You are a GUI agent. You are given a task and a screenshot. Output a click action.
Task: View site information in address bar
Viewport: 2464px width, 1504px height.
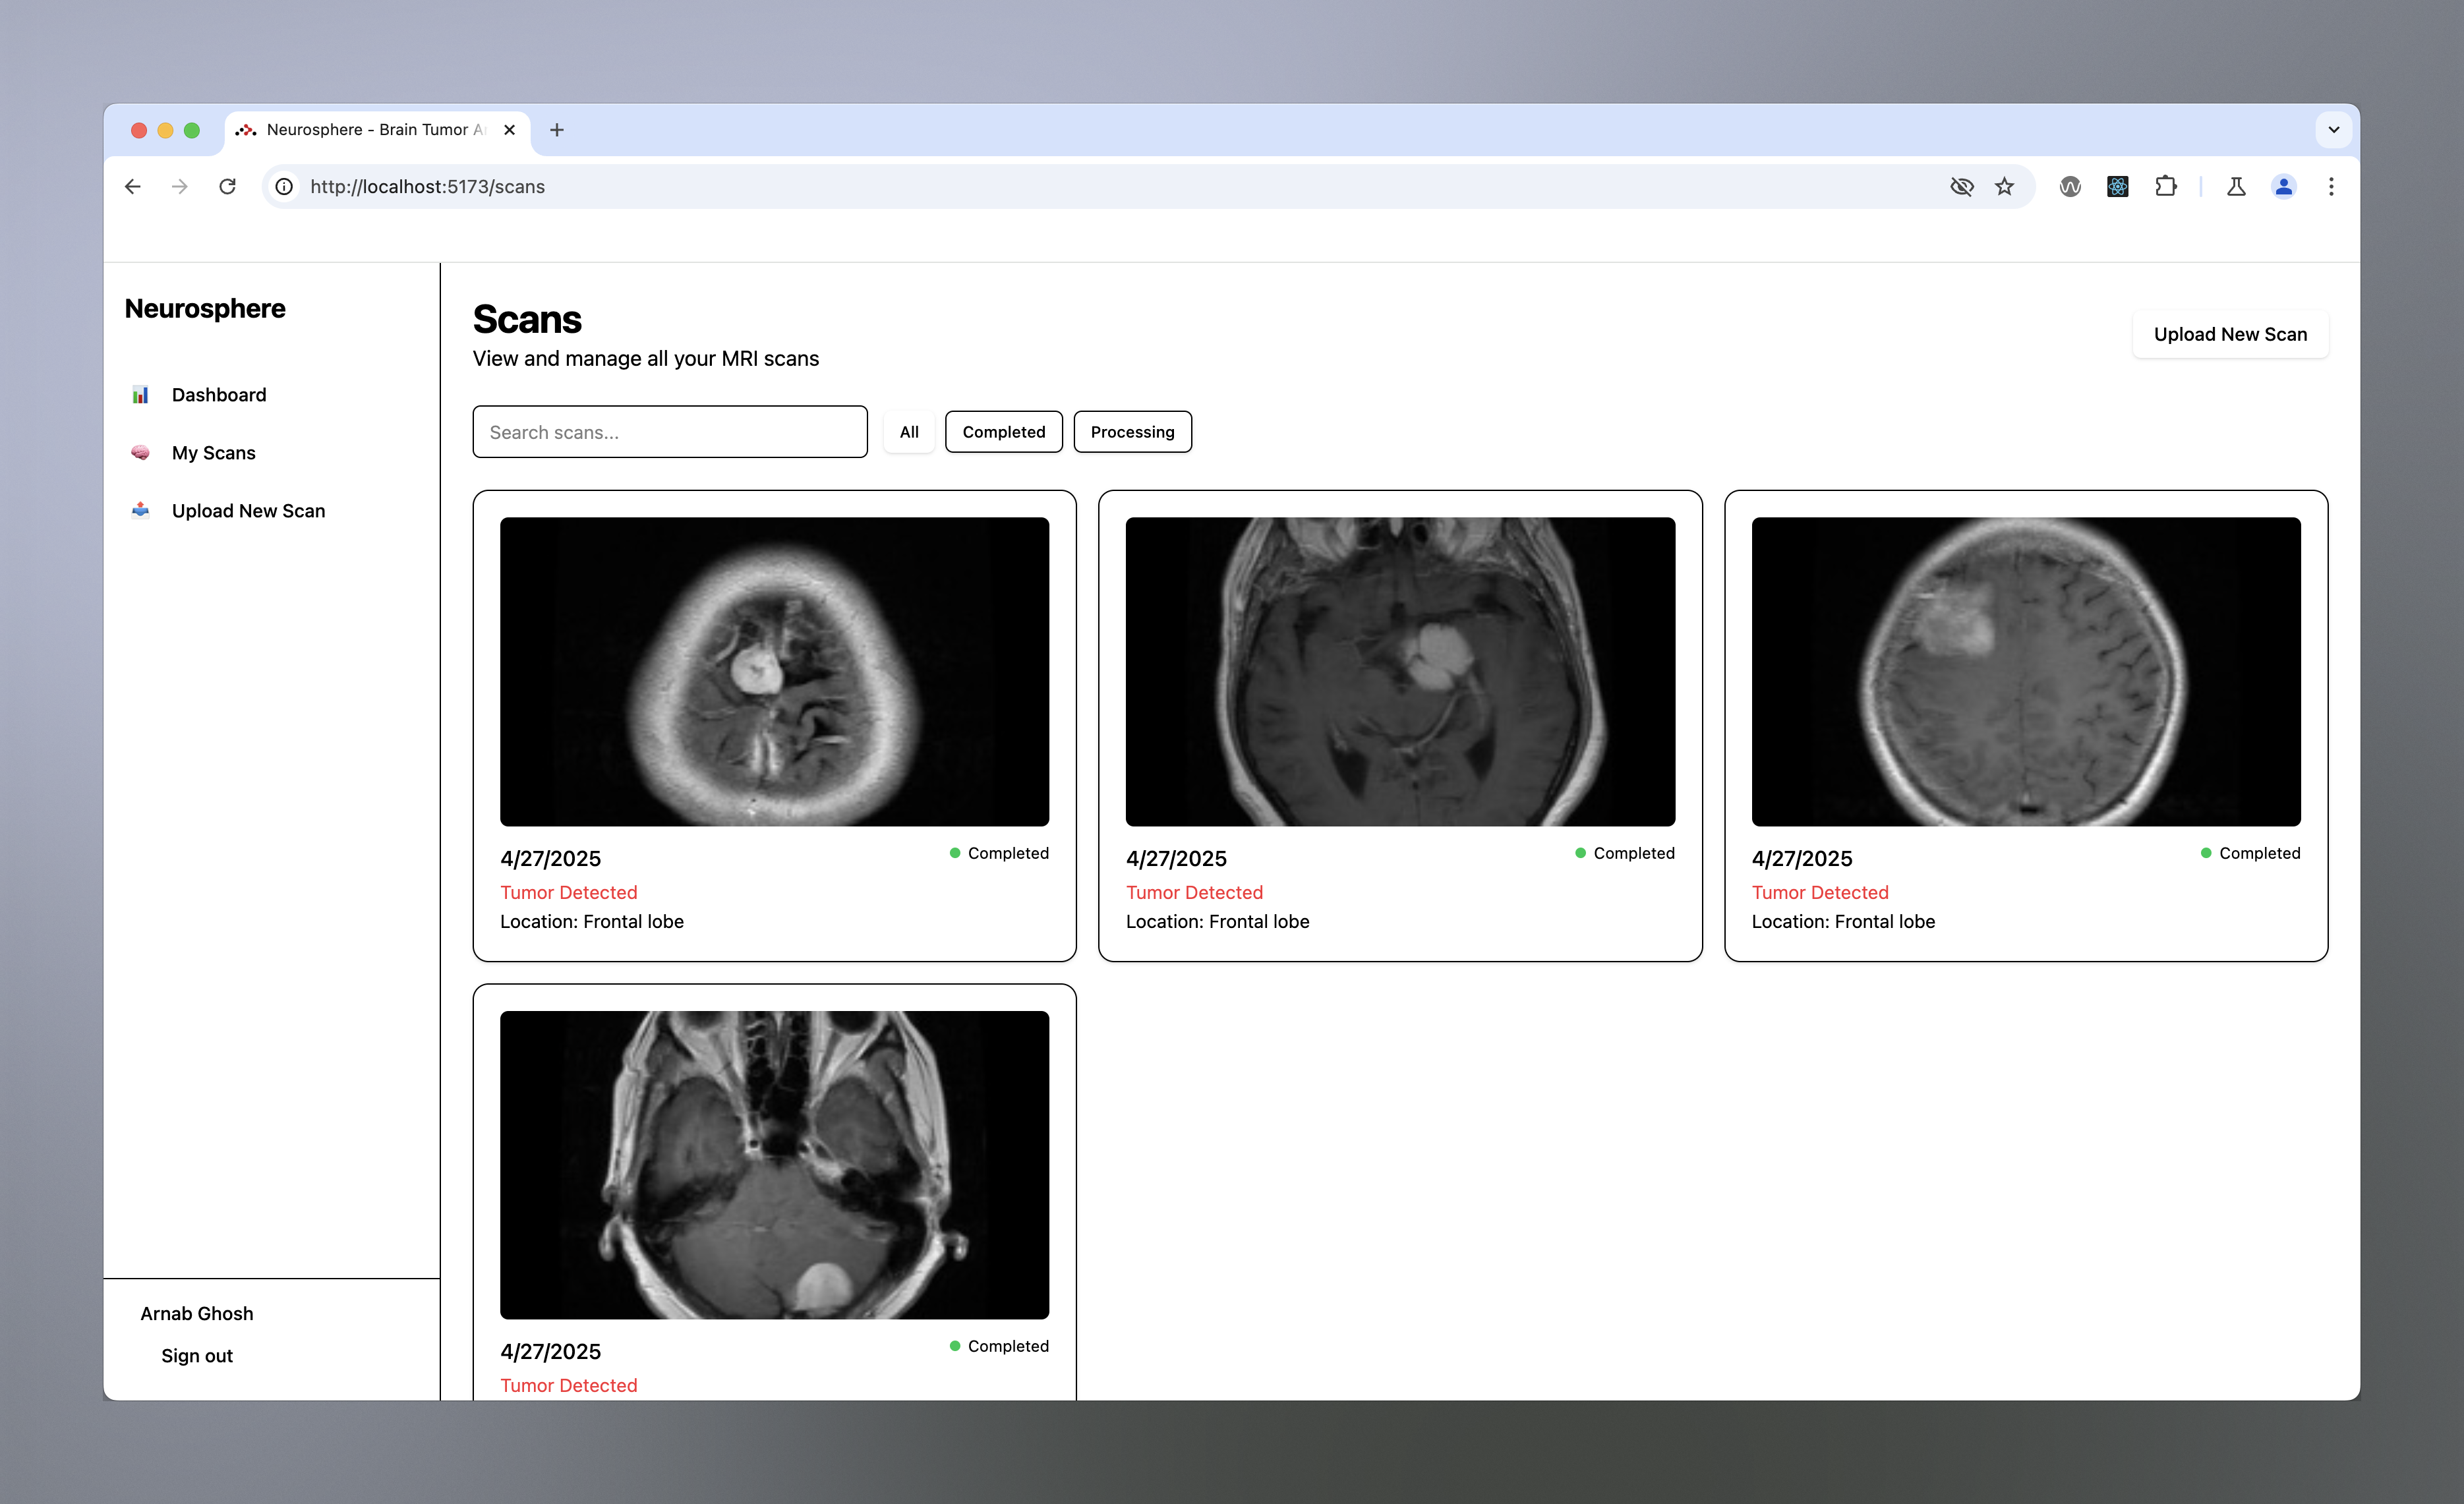pyautogui.click(x=284, y=187)
